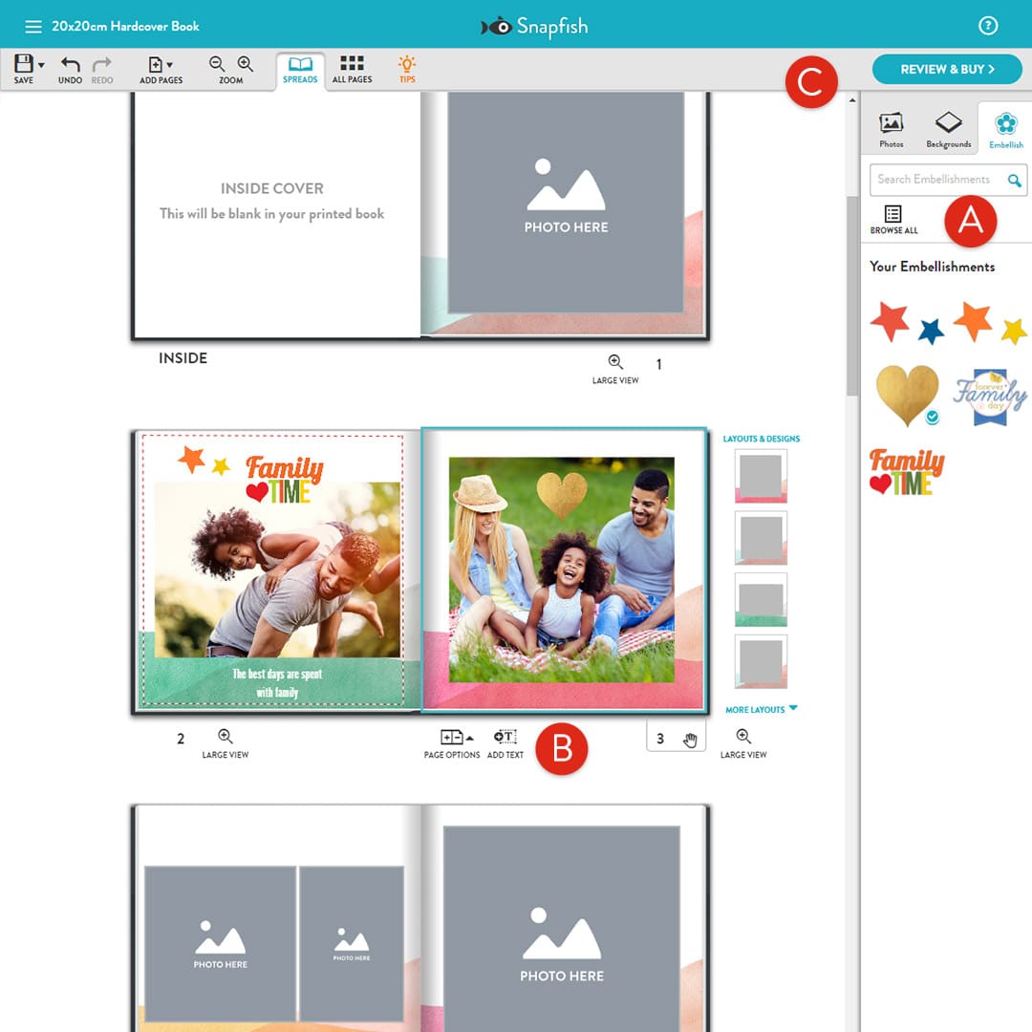Click the Save icon
This screenshot has height=1032, width=1032.
click(x=23, y=63)
